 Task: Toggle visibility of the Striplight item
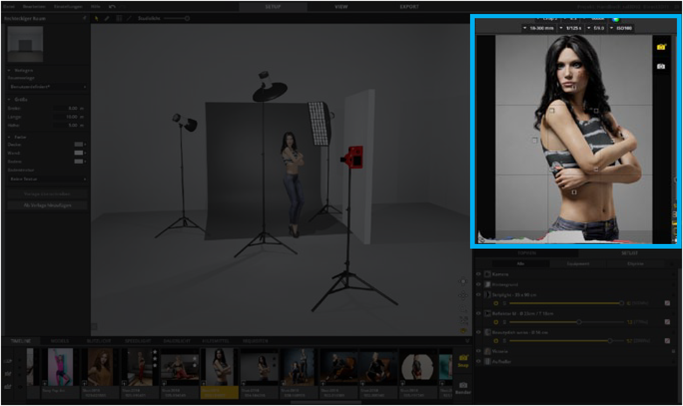point(478,295)
